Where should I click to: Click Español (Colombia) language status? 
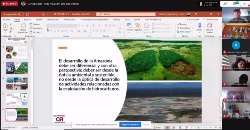pos(30,128)
